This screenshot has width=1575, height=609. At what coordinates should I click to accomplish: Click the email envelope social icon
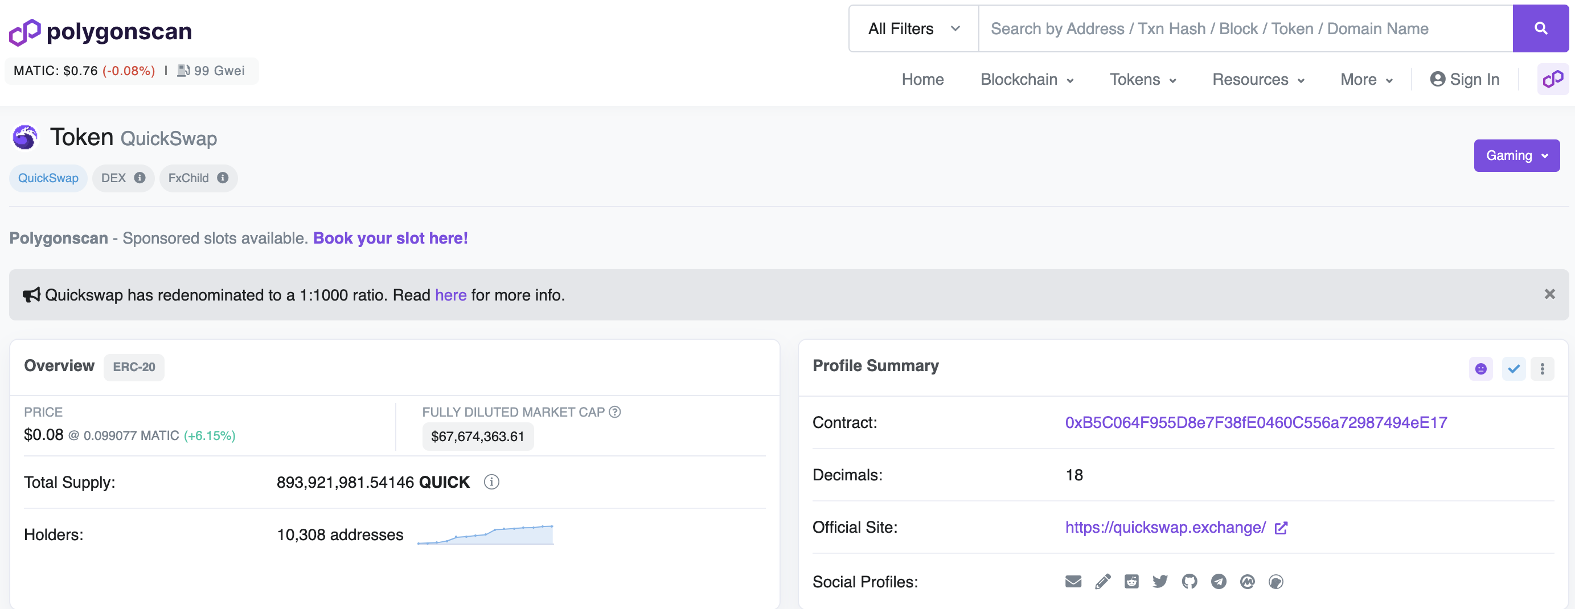1073,582
